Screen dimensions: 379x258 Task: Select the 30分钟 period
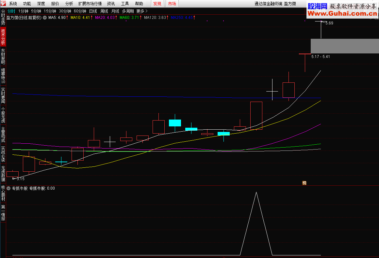tap(65, 11)
